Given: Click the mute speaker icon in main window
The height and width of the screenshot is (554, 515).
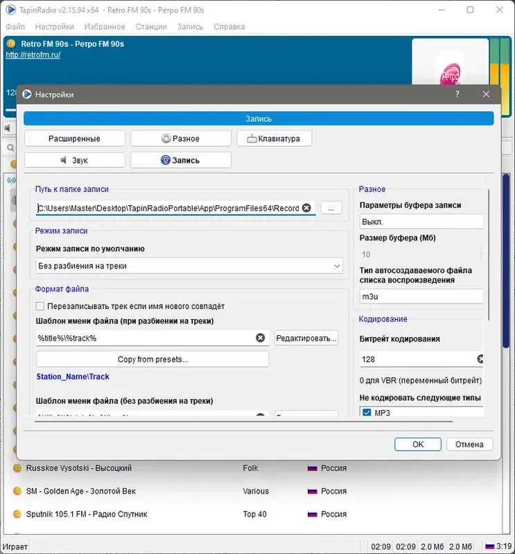Looking at the screenshot, I should 8,128.
